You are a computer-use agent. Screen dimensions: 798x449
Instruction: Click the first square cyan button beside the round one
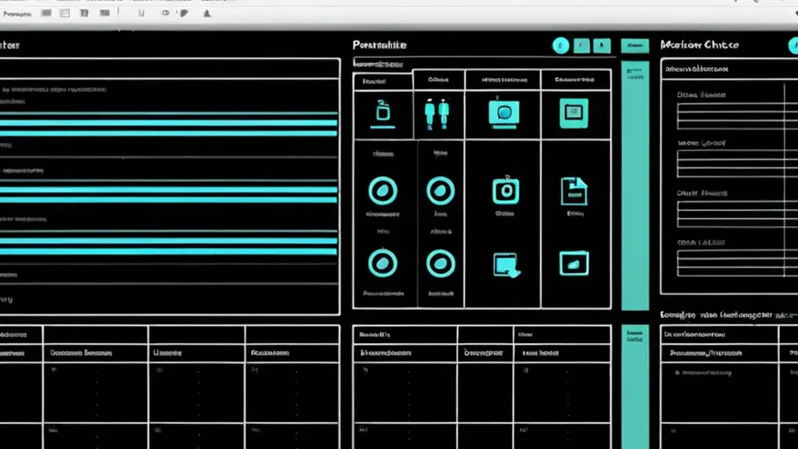(581, 46)
